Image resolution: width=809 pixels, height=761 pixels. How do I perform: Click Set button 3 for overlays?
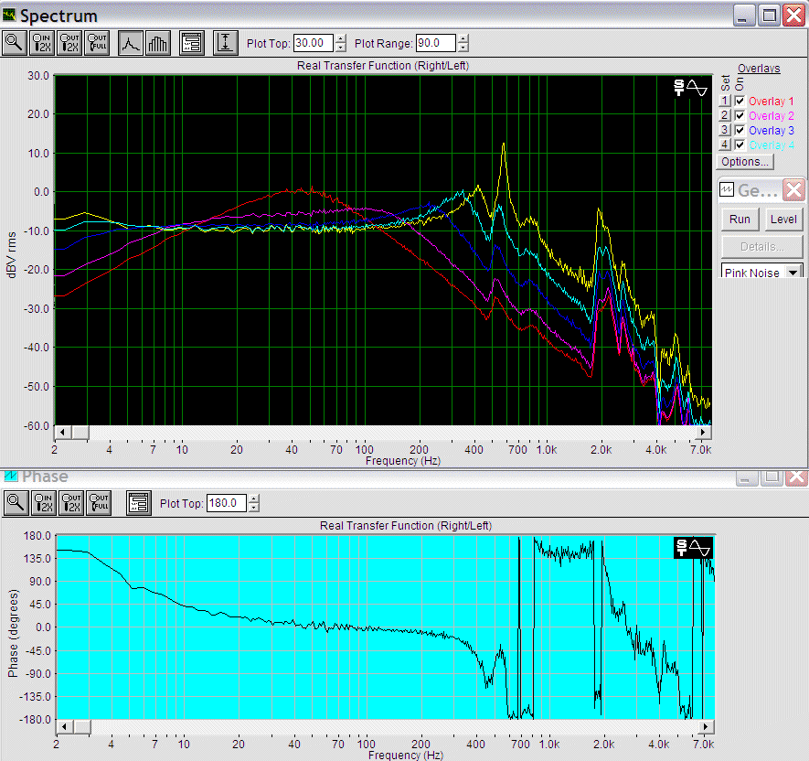(725, 130)
